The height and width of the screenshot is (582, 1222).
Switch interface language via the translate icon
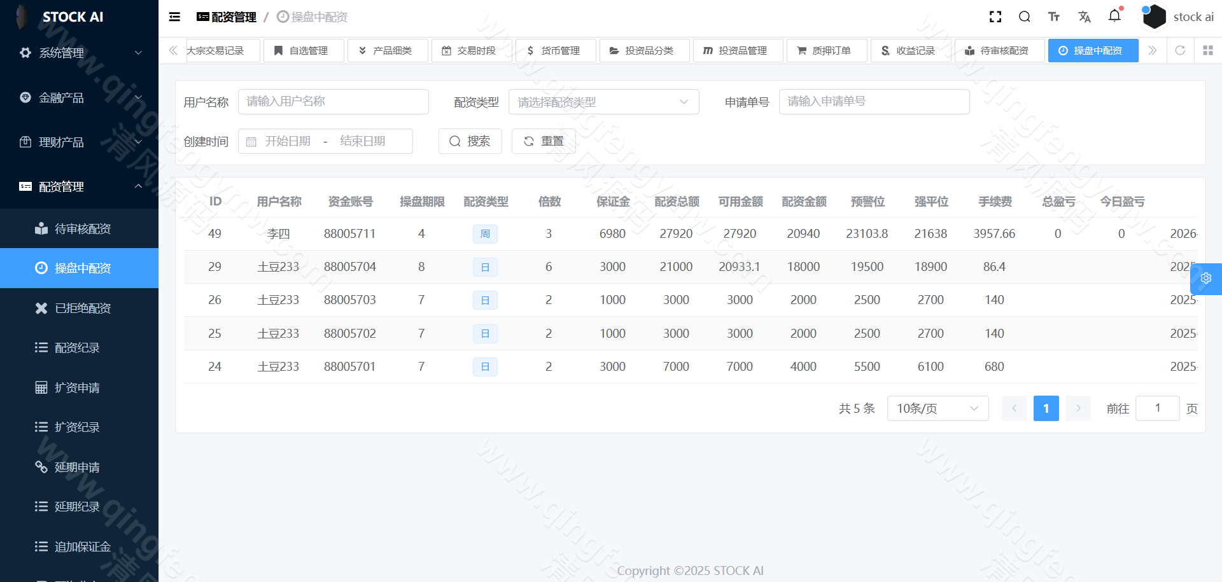coord(1085,17)
